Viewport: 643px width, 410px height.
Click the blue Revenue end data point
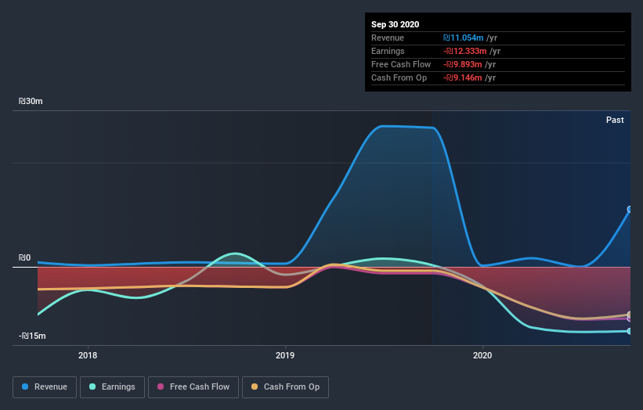[x=630, y=209]
